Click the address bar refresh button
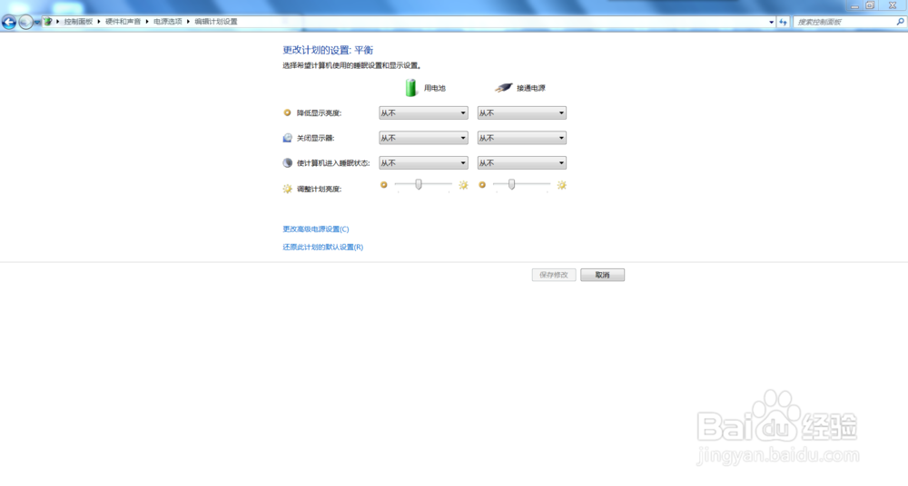The width and height of the screenshot is (908, 486). tap(784, 22)
